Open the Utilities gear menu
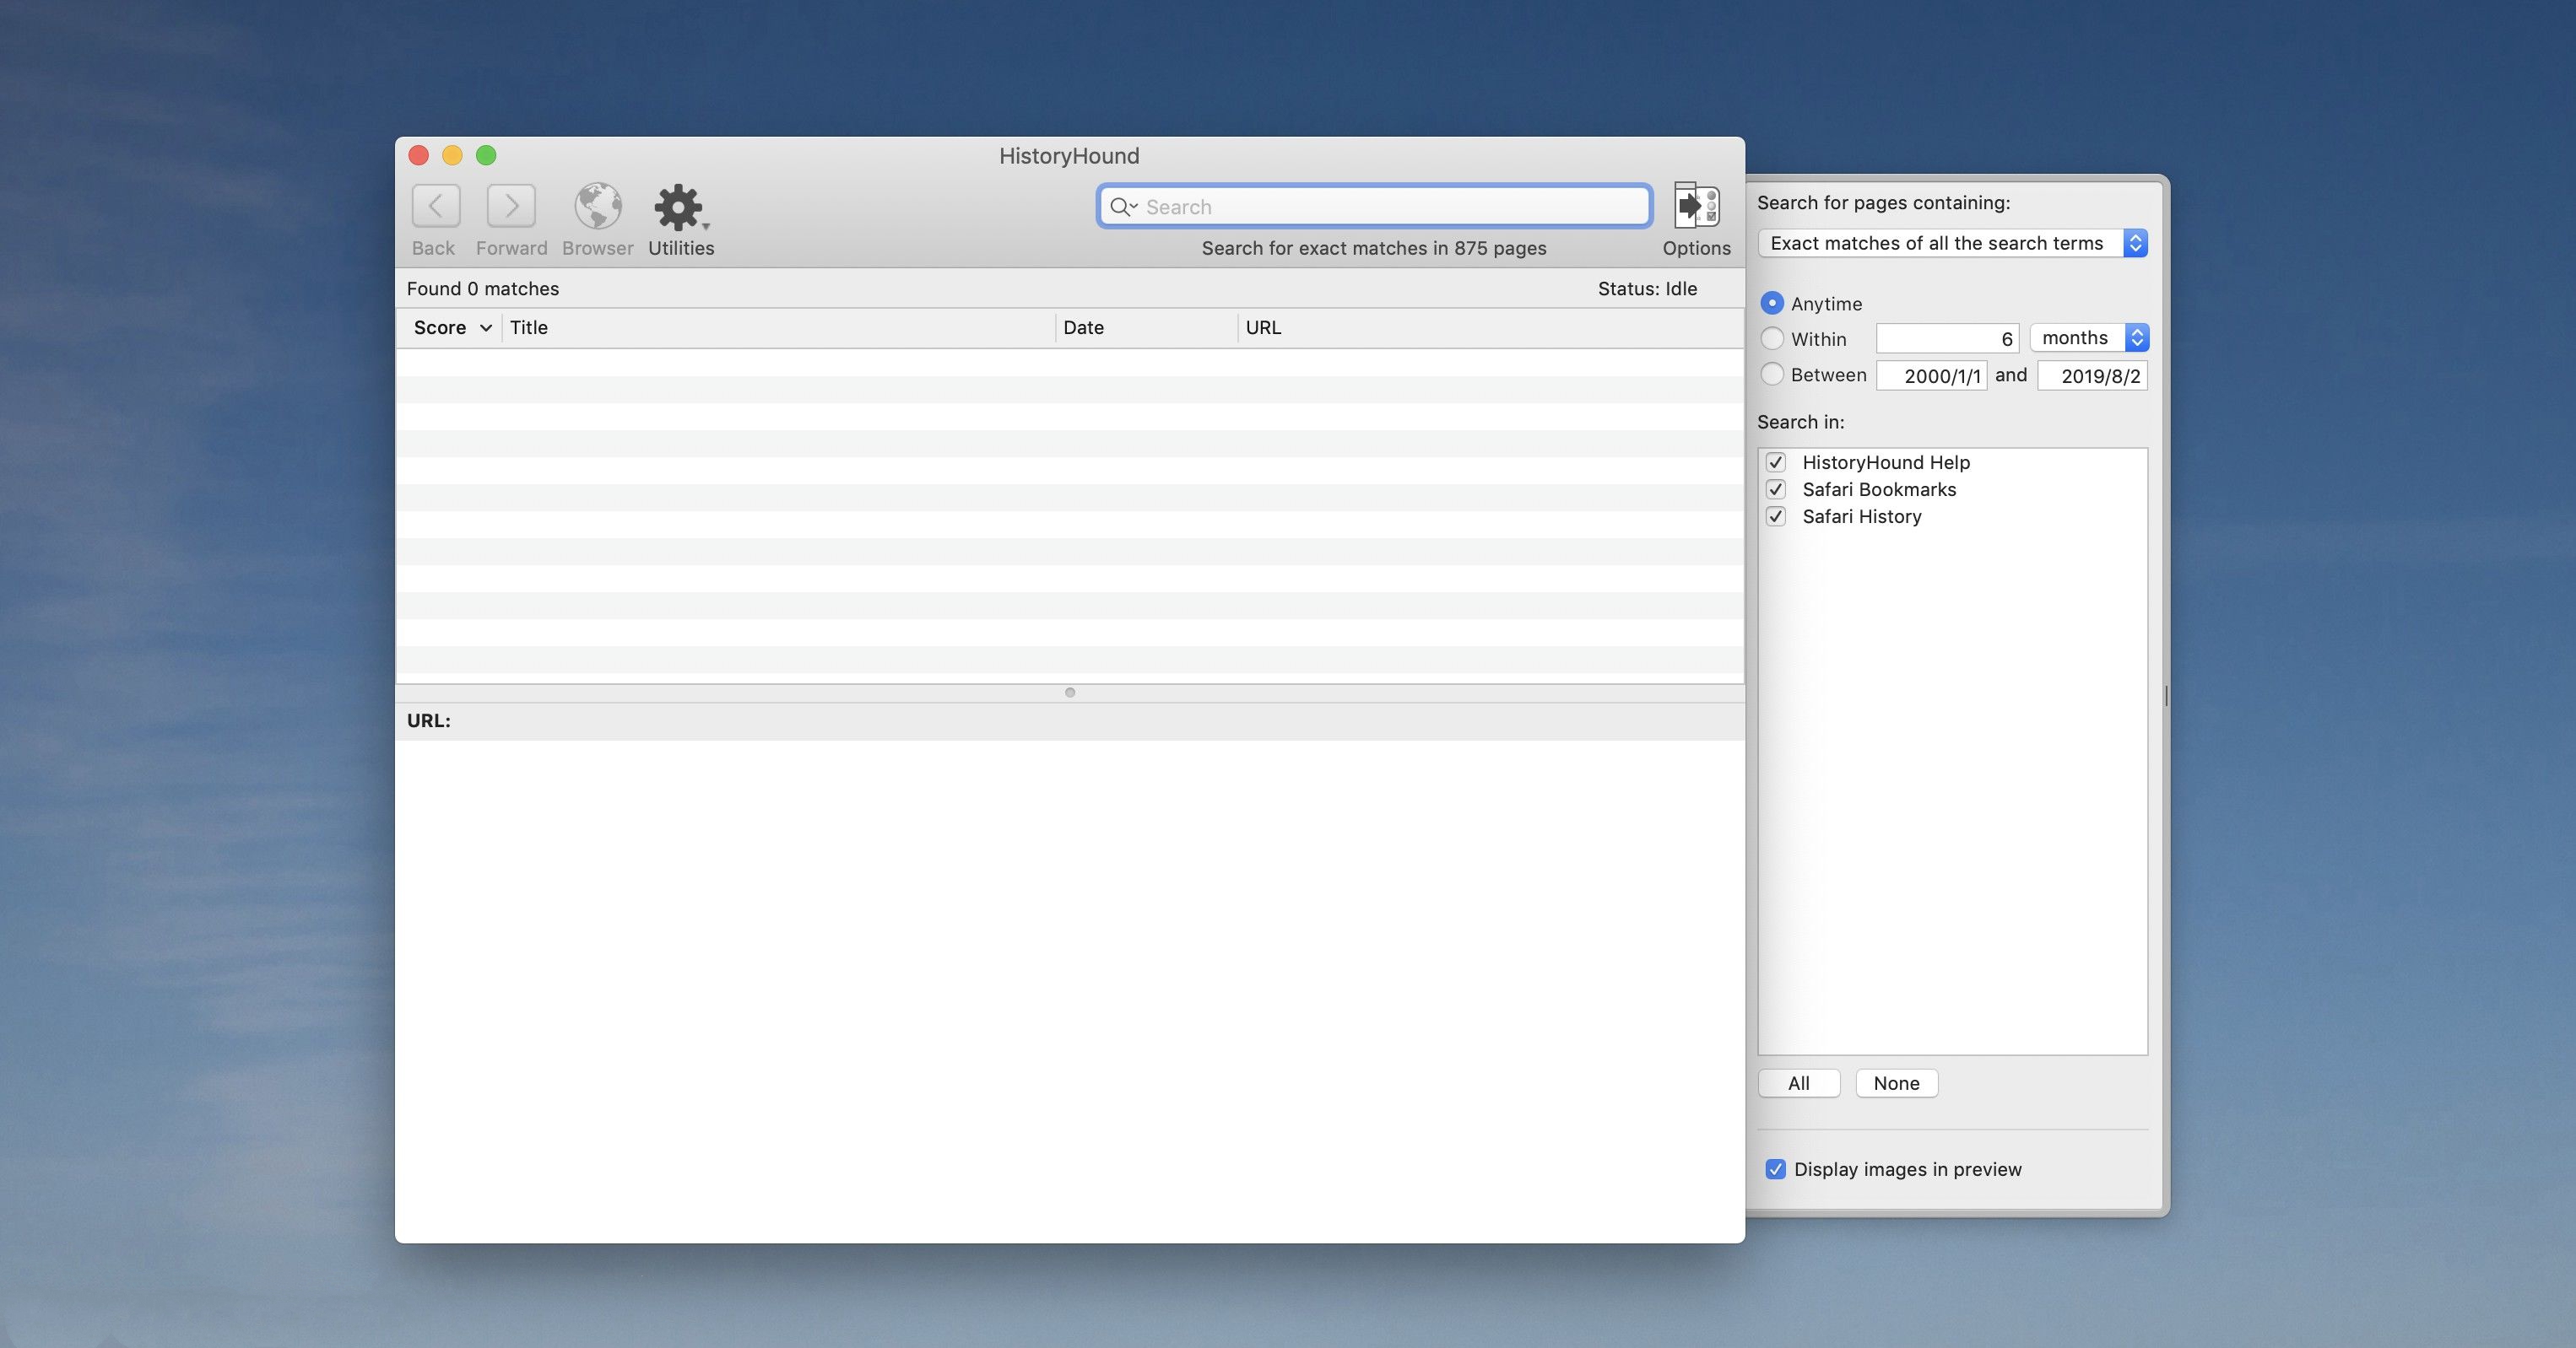The width and height of the screenshot is (2576, 1348). 681,207
